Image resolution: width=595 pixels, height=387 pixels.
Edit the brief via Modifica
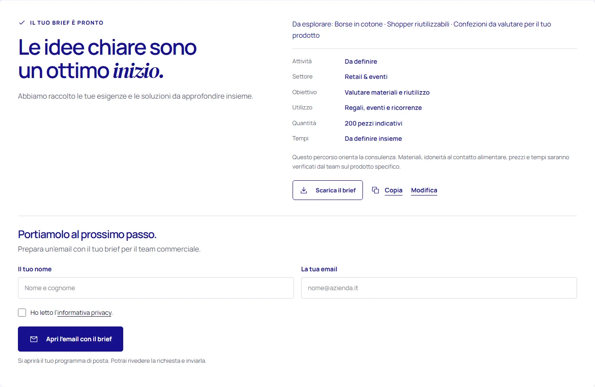pos(424,190)
